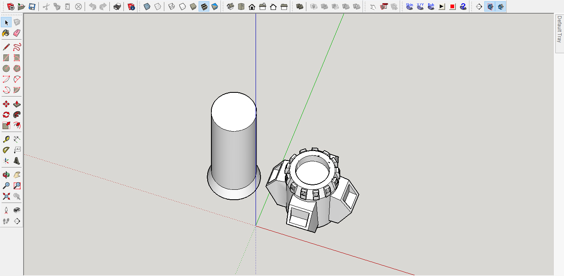Switch to Monochrome style
The height and width of the screenshot is (276, 564).
tap(215, 7)
